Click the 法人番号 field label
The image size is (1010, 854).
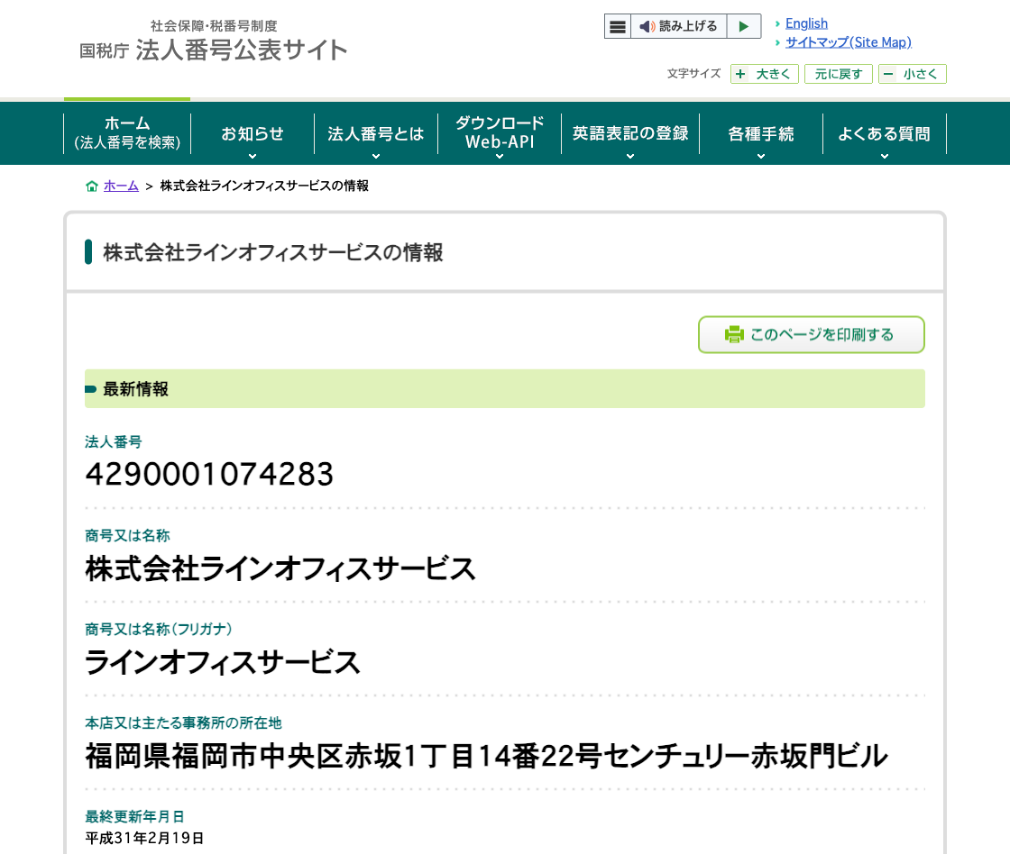pos(114,442)
